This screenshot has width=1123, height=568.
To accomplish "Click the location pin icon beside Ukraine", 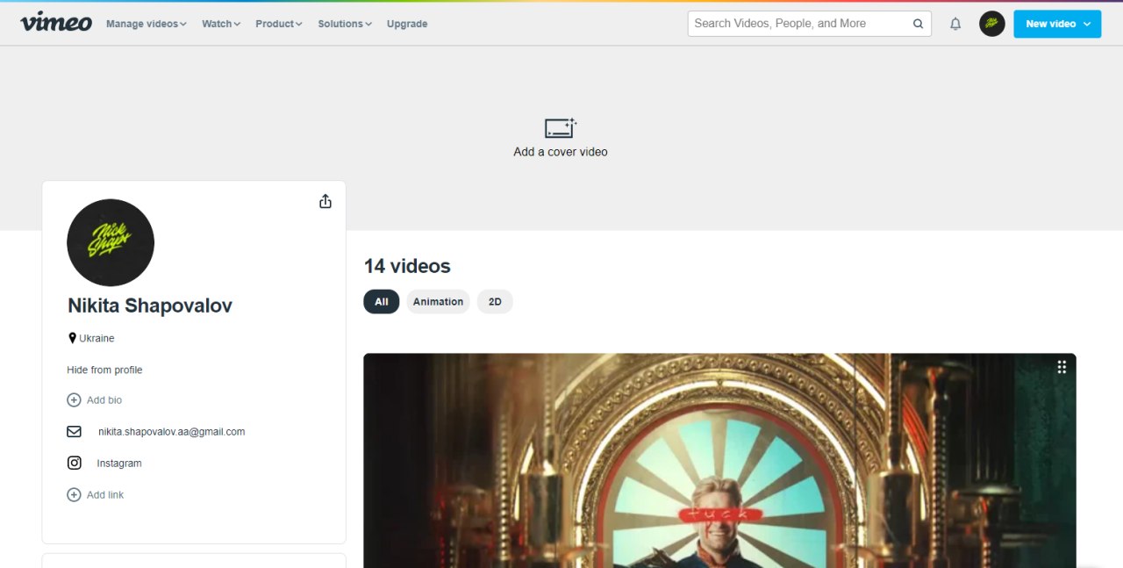I will [72, 338].
